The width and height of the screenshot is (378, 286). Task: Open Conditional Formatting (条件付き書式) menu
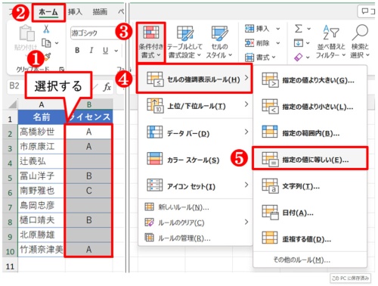150,42
